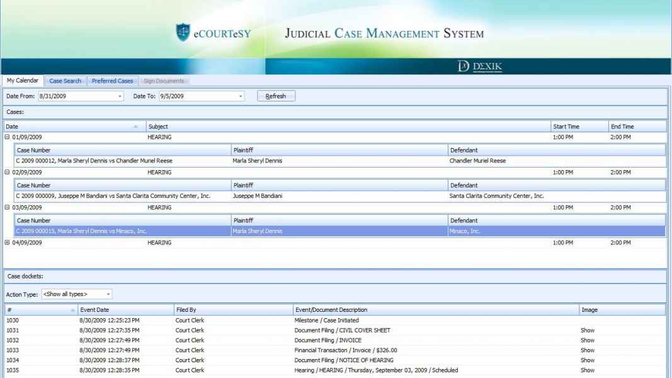Open the Action Type filter dropdown
Screen dimensions: 672x378
(x=108, y=294)
